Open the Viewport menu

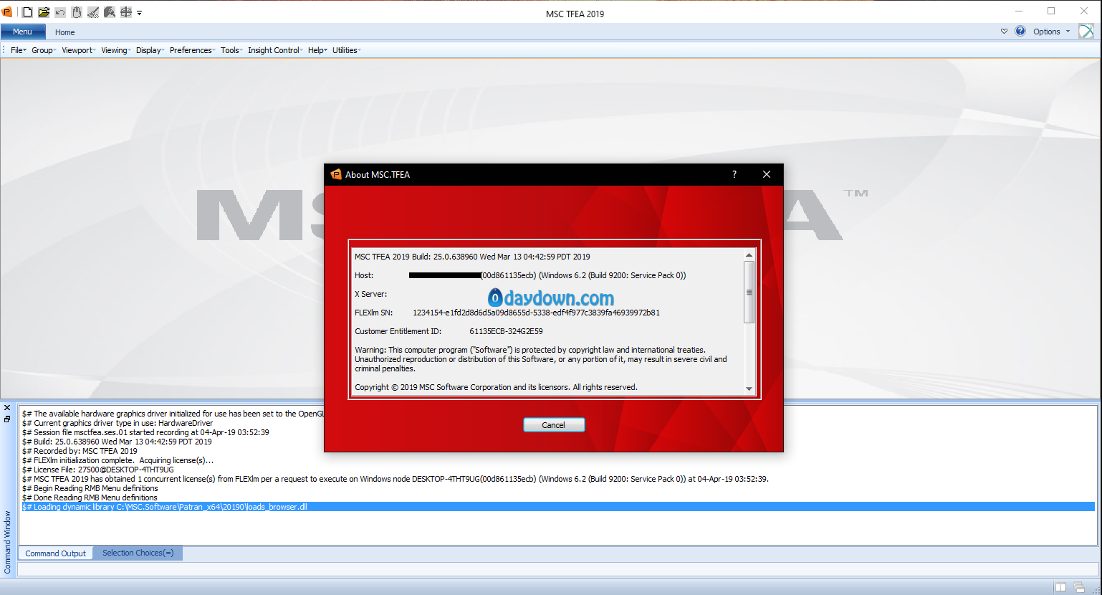pos(78,50)
